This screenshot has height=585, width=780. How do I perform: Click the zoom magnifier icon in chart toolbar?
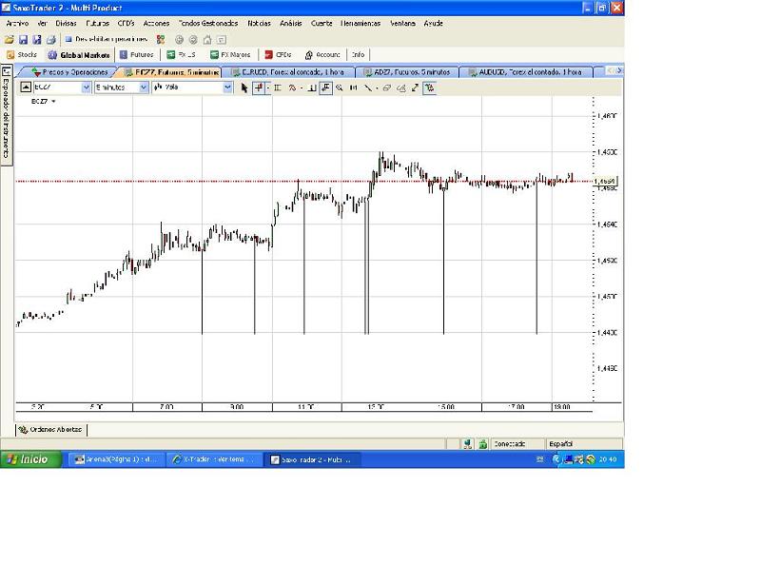[340, 88]
